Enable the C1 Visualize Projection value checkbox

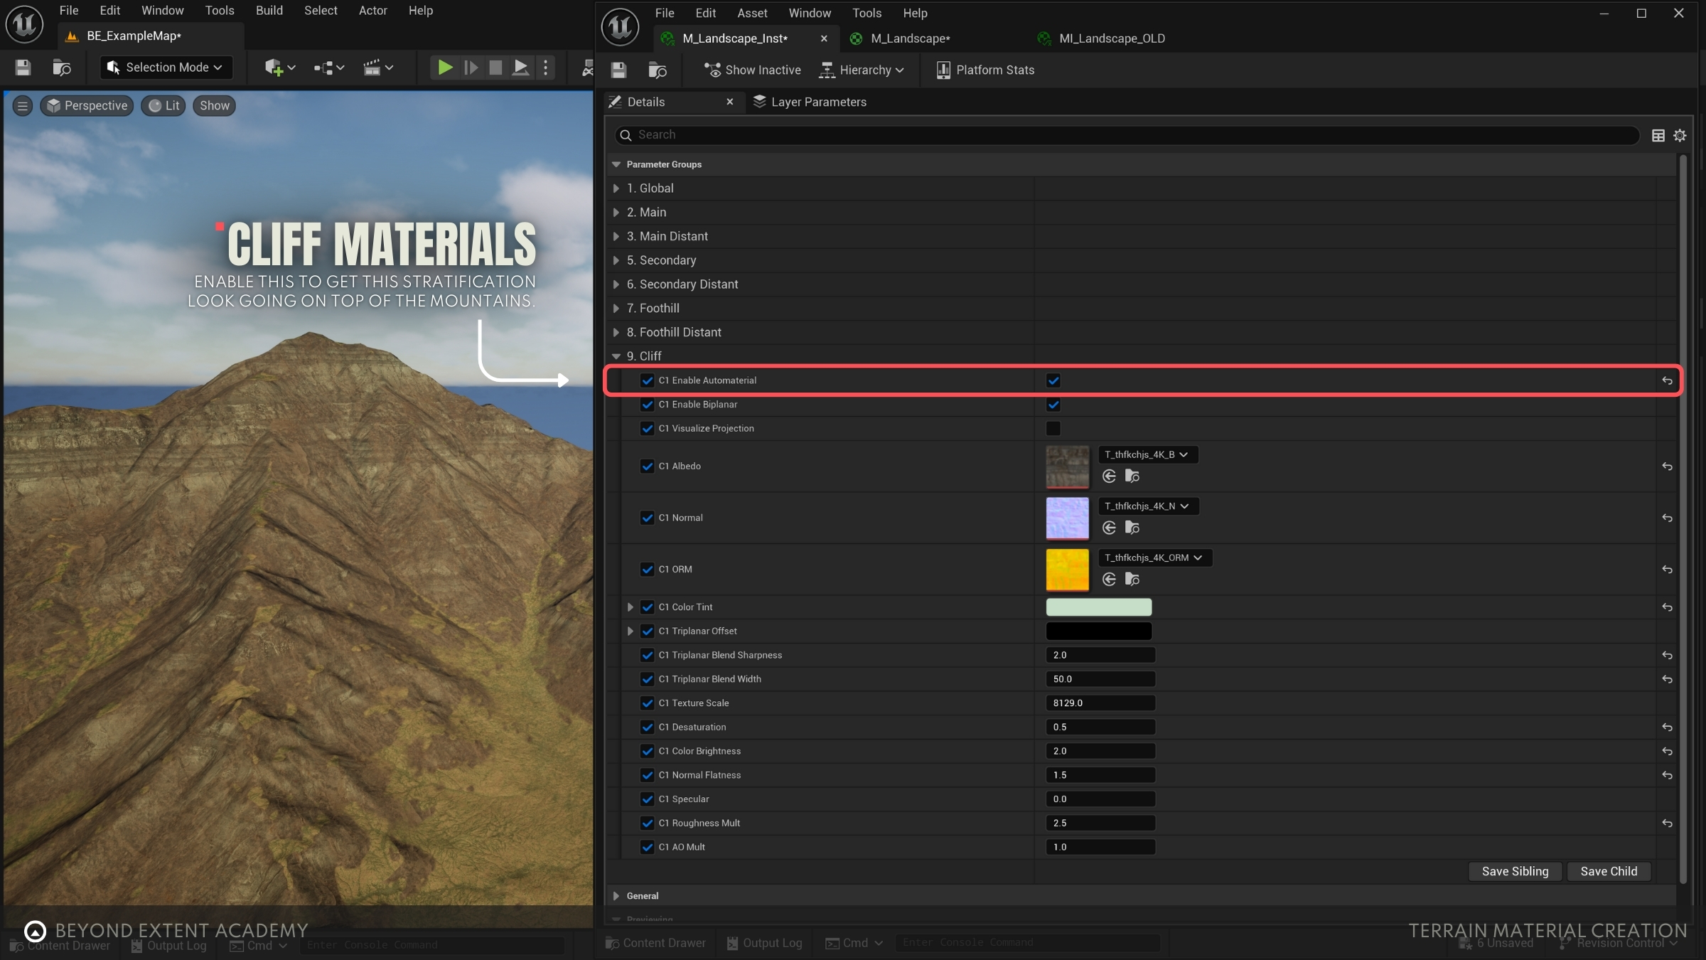coord(1053,428)
